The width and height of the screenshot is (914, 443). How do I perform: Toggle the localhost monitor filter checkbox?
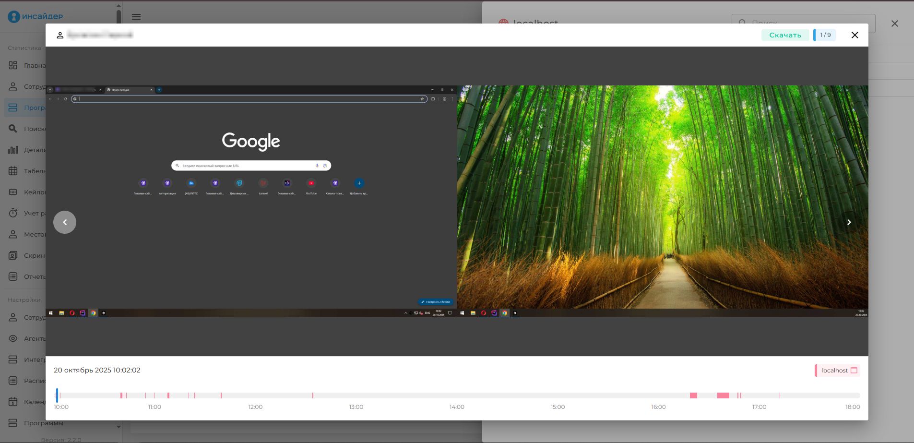(854, 371)
